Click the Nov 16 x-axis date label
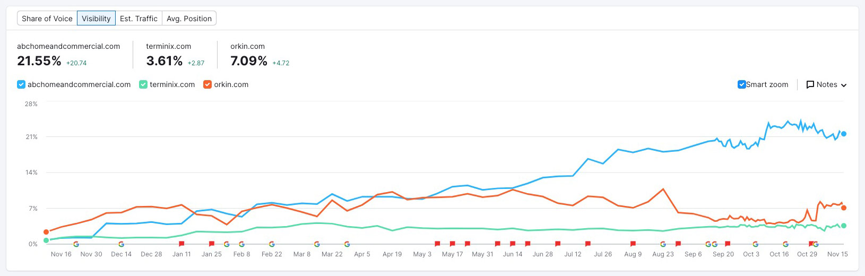 [61, 254]
